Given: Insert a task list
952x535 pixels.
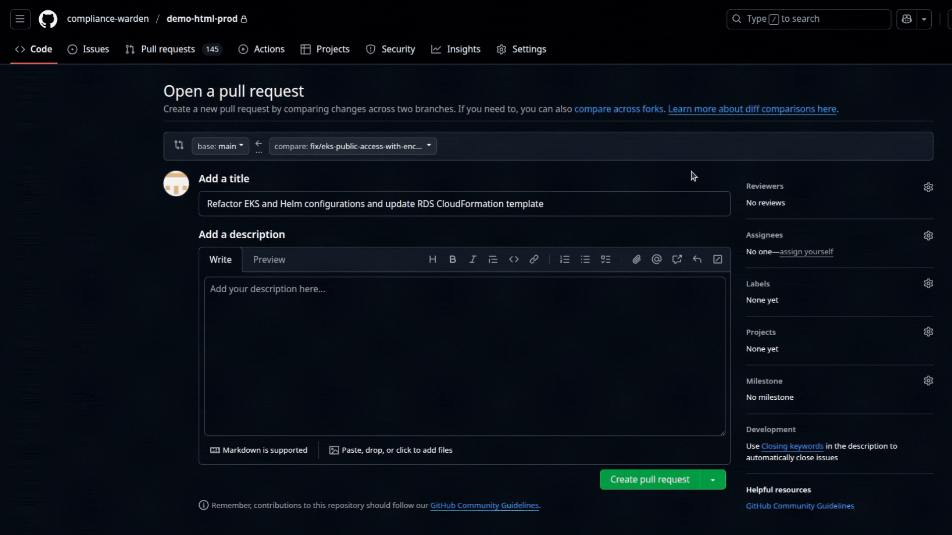Looking at the screenshot, I should pyautogui.click(x=605, y=259).
